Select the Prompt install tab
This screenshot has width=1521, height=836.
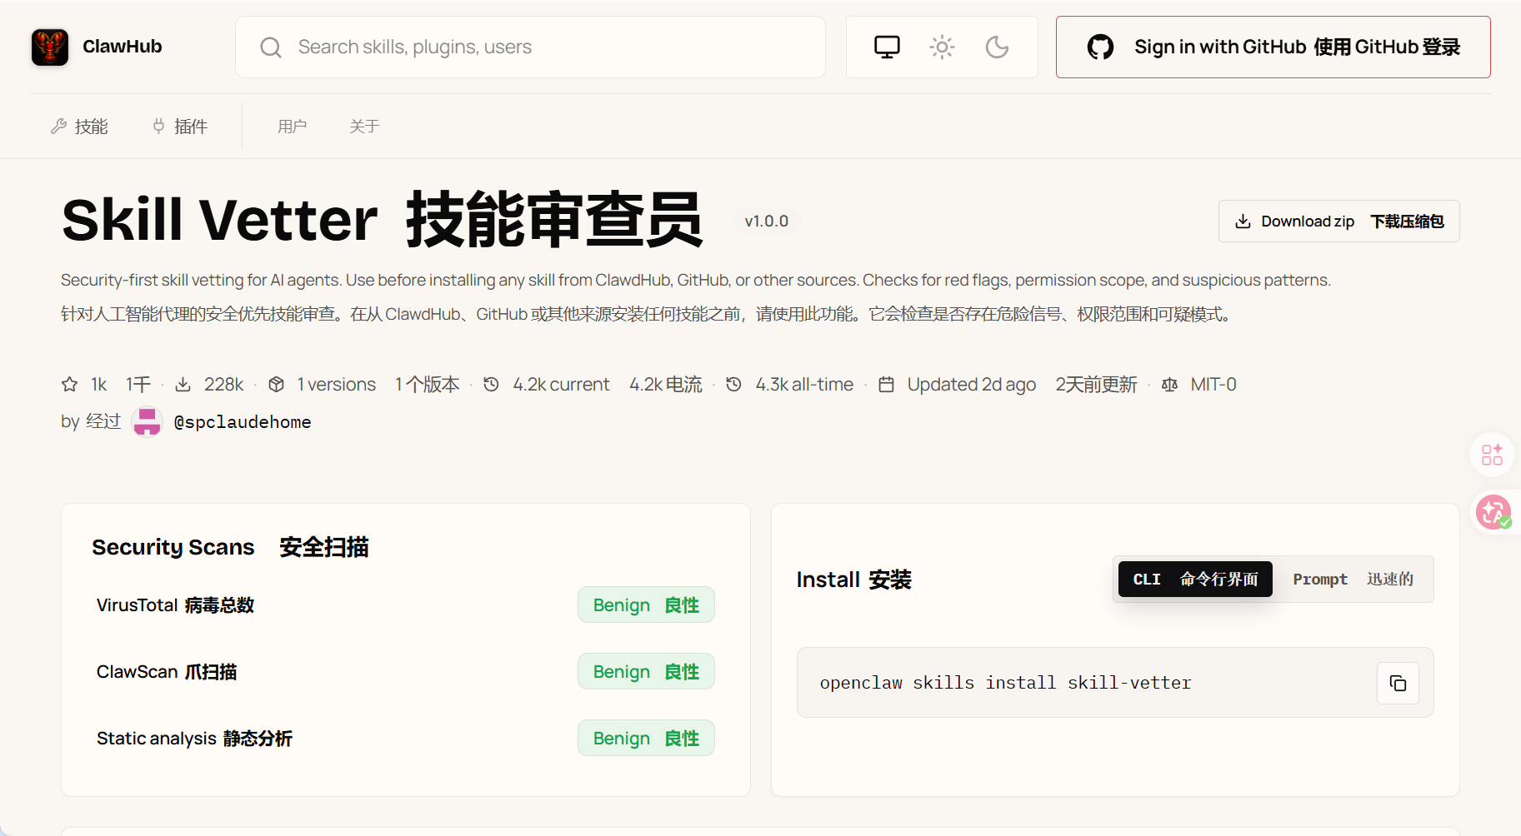[x=1353, y=580]
